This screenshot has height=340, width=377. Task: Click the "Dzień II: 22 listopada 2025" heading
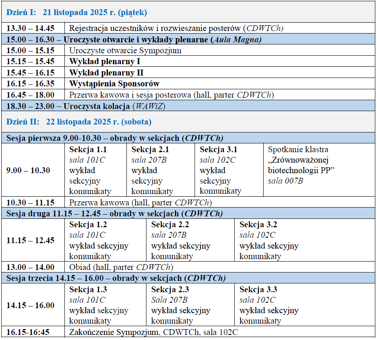point(79,122)
